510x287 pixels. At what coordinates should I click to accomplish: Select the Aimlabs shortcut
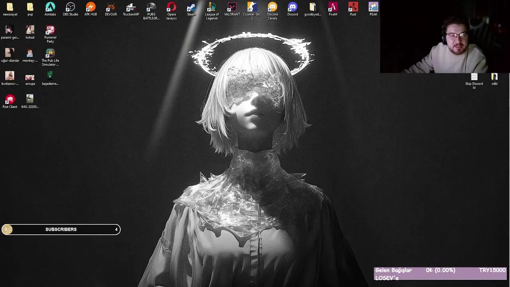(50, 9)
